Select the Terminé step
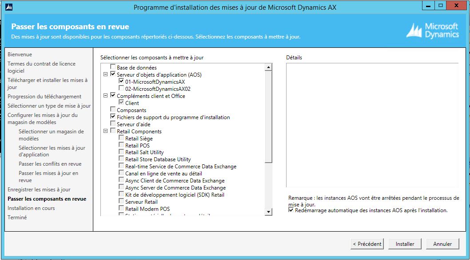The width and height of the screenshot is (470, 260). (17, 217)
